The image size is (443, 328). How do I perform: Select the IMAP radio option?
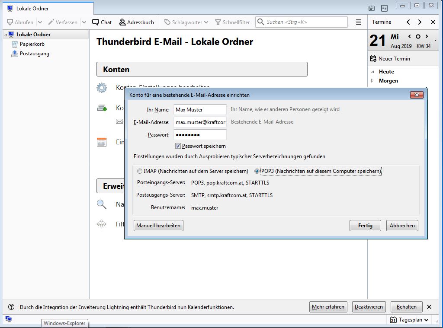(140, 171)
